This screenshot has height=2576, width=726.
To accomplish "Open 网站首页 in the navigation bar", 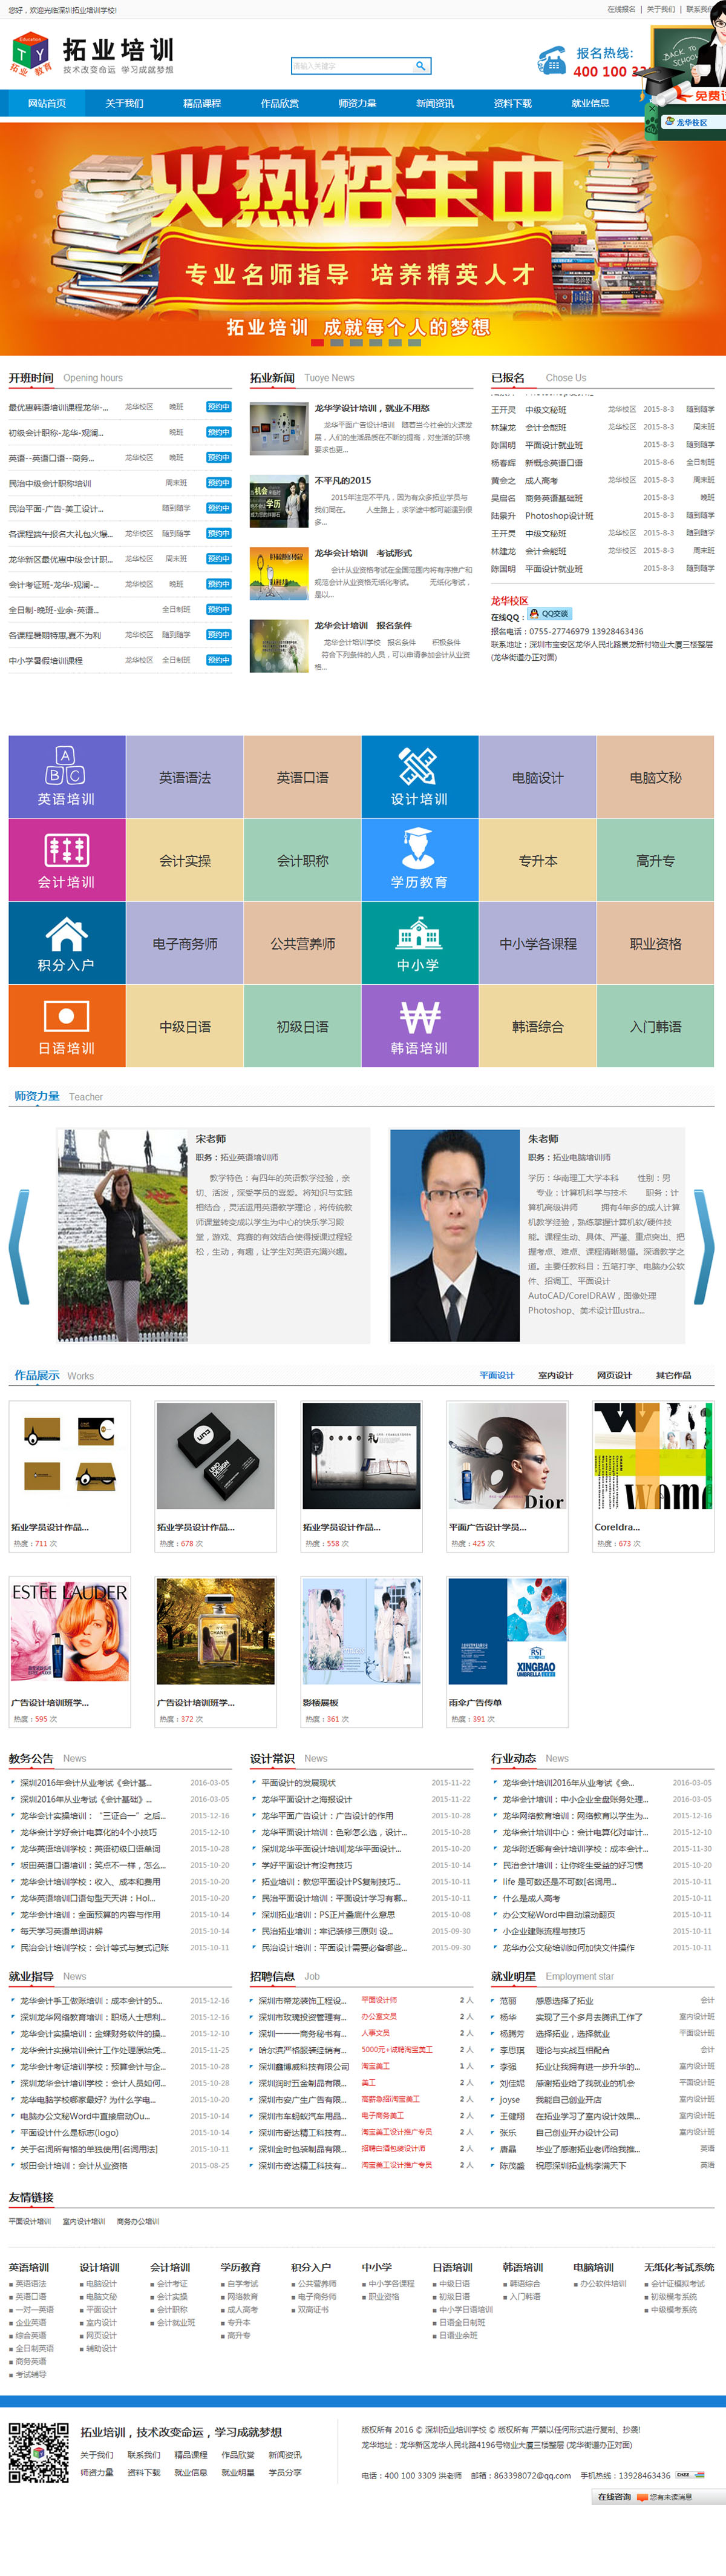I will pos(47,103).
